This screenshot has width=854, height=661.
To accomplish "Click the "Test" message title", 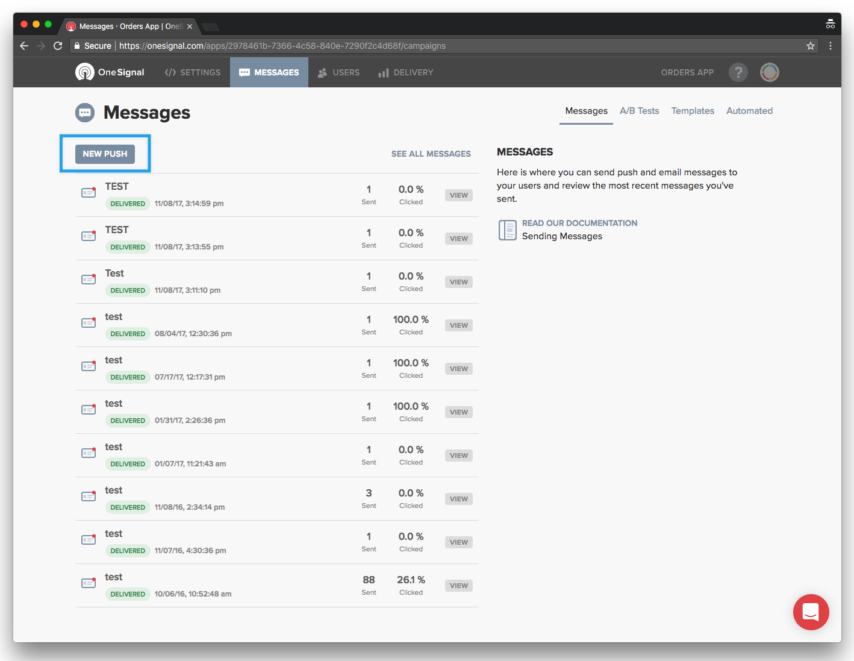I will 114,274.
